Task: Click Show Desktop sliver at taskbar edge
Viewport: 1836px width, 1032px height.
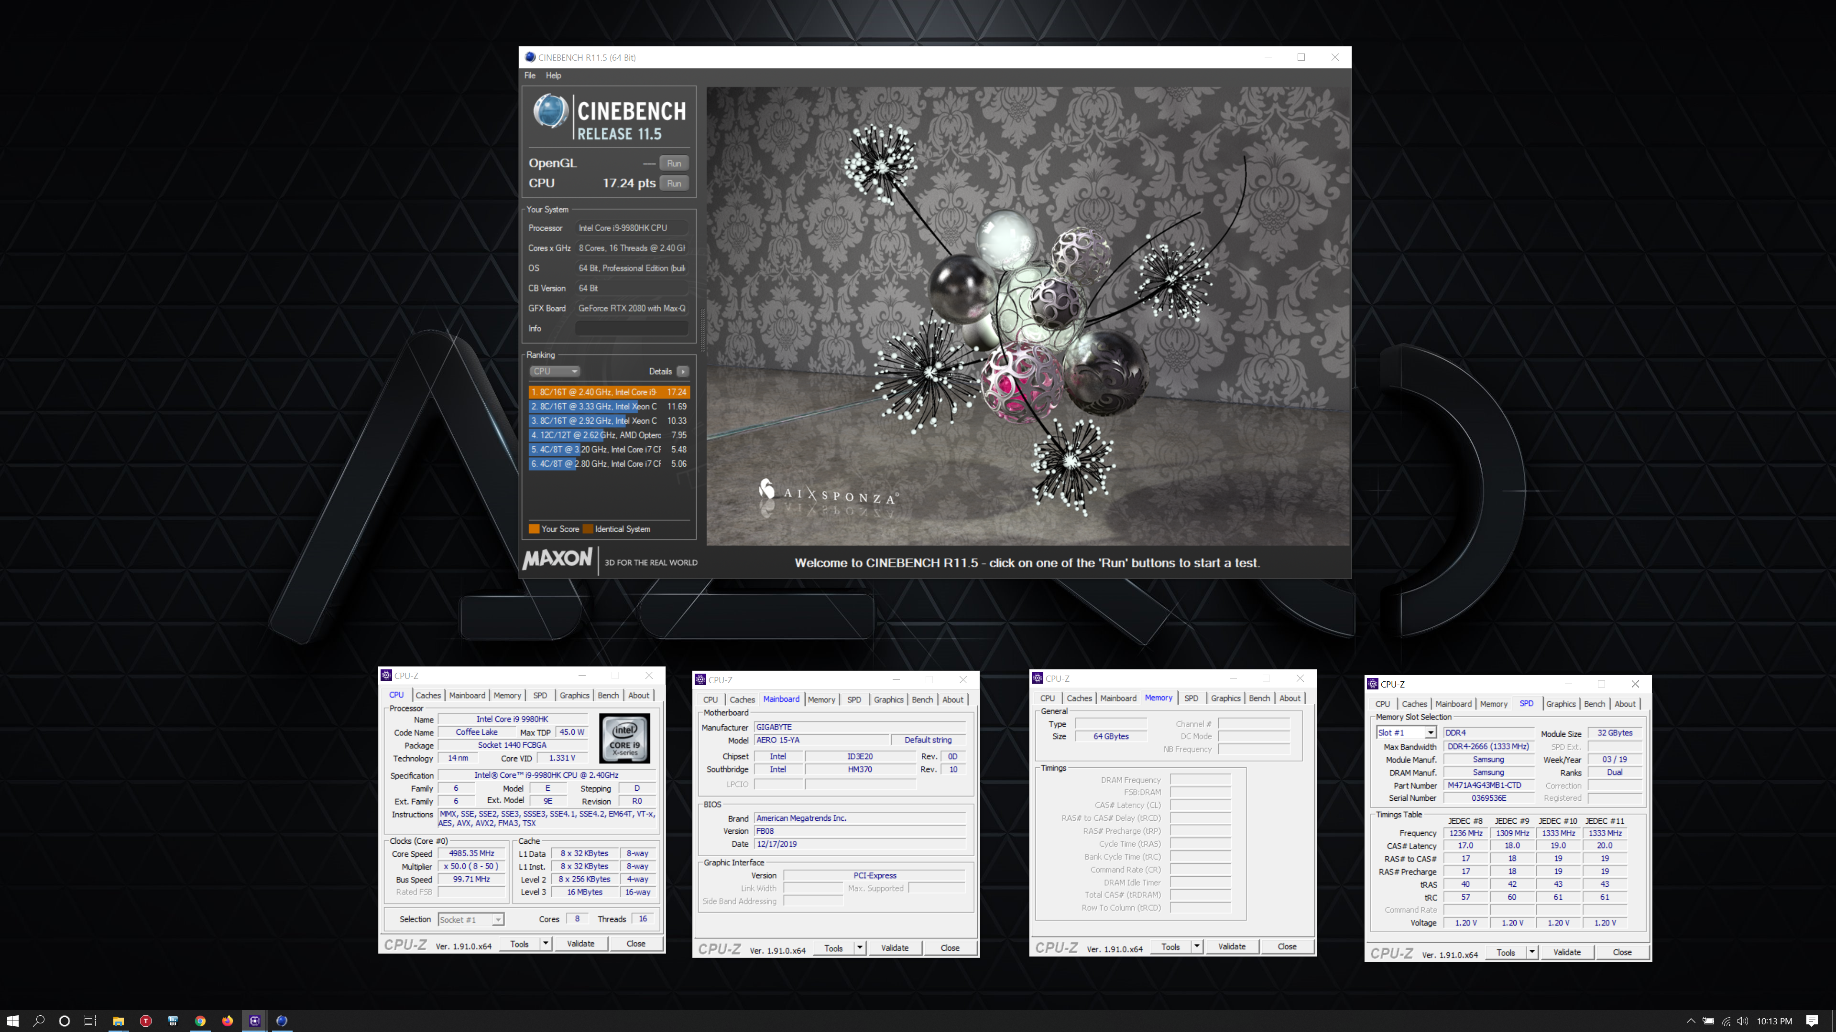Action: (x=1833, y=1021)
